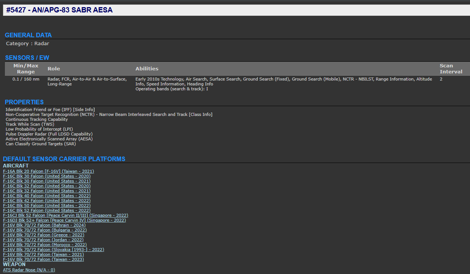Image resolution: width=470 pixels, height=274 pixels.
Task: Open F-16V Blk 70/72 Falcon Taiwan 2021
Action: point(43,254)
